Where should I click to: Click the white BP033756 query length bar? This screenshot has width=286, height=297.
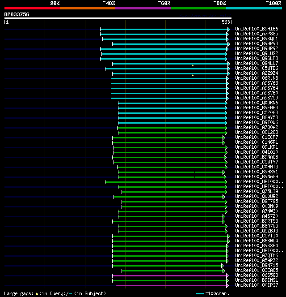tap(118, 18)
